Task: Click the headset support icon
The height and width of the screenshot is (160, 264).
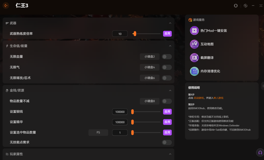Action: pos(260,153)
